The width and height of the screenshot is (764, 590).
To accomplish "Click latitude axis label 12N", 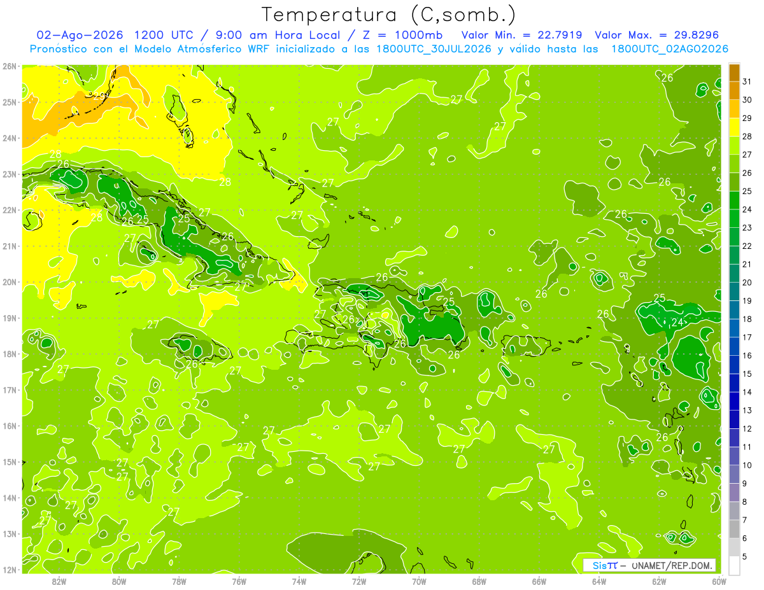I will click(x=10, y=570).
